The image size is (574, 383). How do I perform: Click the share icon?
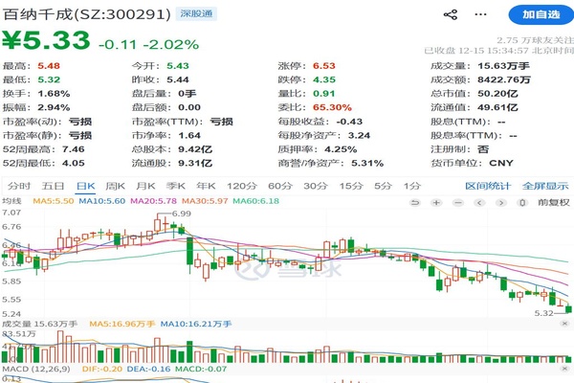tap(451, 14)
